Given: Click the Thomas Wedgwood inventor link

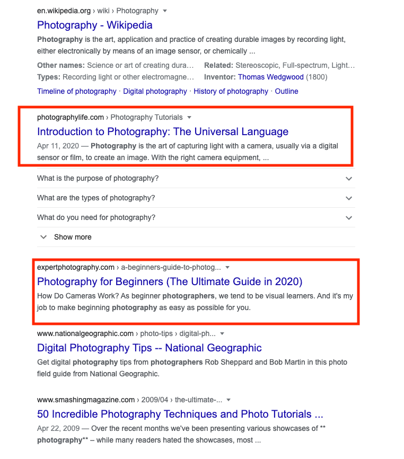Looking at the screenshot, I should pos(270,77).
